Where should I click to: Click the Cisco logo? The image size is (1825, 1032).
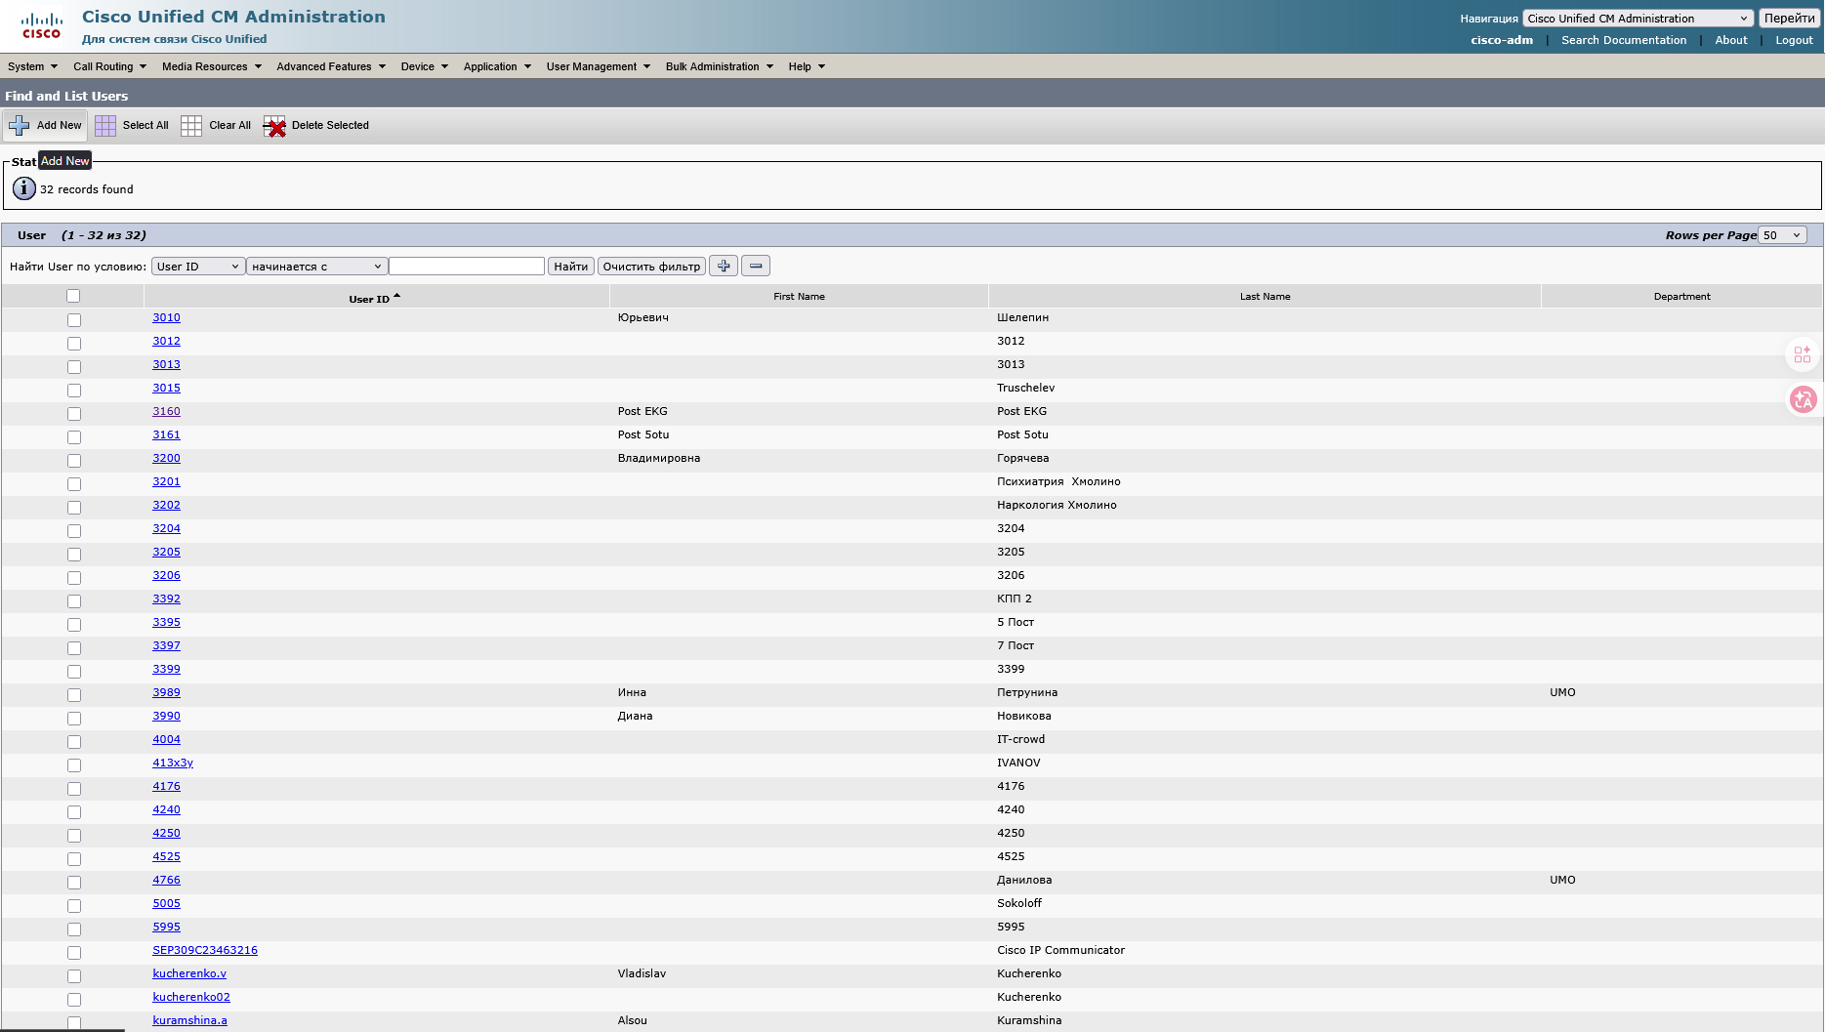41,26
